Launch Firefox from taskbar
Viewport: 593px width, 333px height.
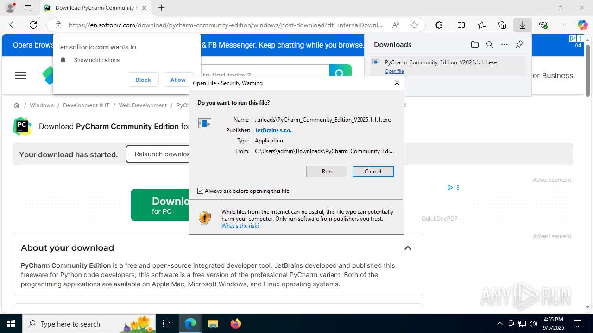[236, 324]
